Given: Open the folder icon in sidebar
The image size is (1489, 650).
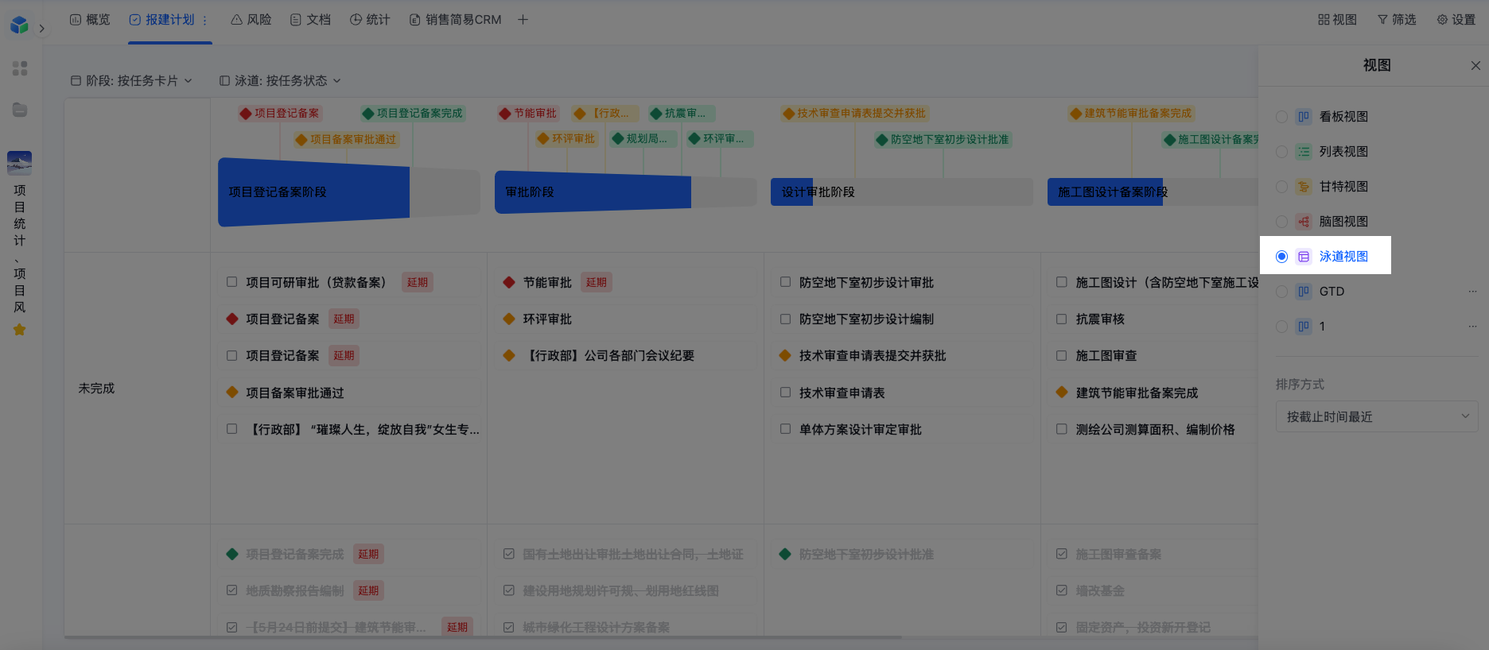Looking at the screenshot, I should click(20, 110).
